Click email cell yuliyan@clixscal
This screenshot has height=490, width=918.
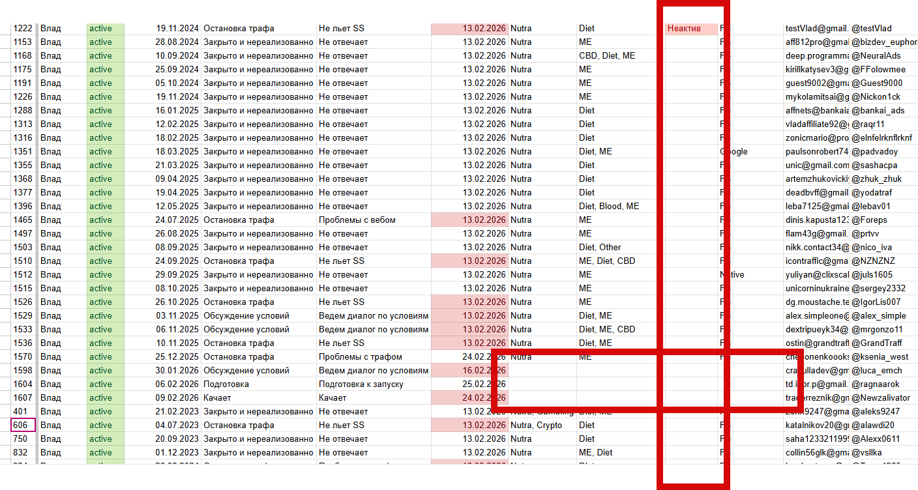point(816,275)
